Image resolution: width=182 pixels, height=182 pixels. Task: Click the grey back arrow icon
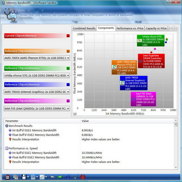[52, 177]
